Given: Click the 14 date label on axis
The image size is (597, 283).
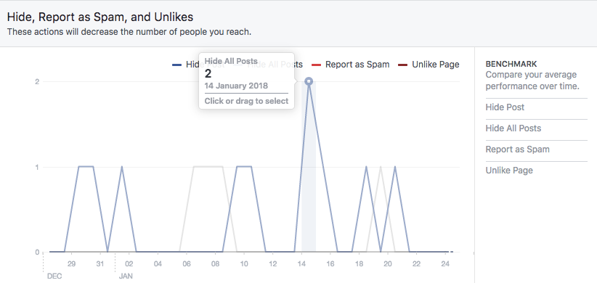Looking at the screenshot, I should 301,264.
